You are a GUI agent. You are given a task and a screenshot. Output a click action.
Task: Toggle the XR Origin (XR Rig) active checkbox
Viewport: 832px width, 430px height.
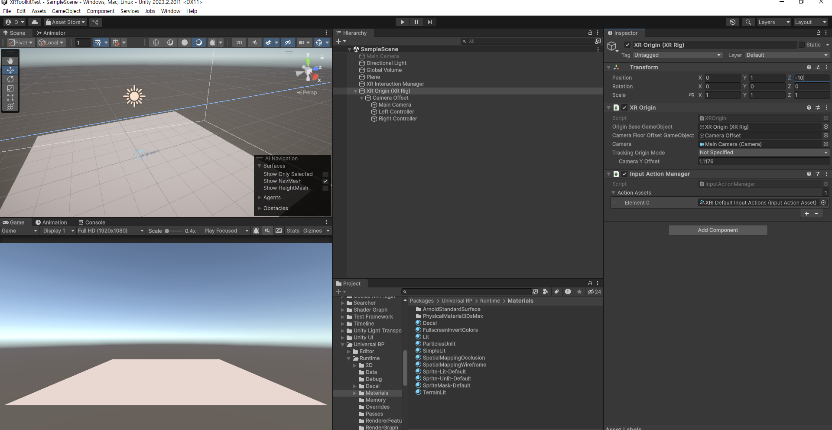tap(627, 45)
